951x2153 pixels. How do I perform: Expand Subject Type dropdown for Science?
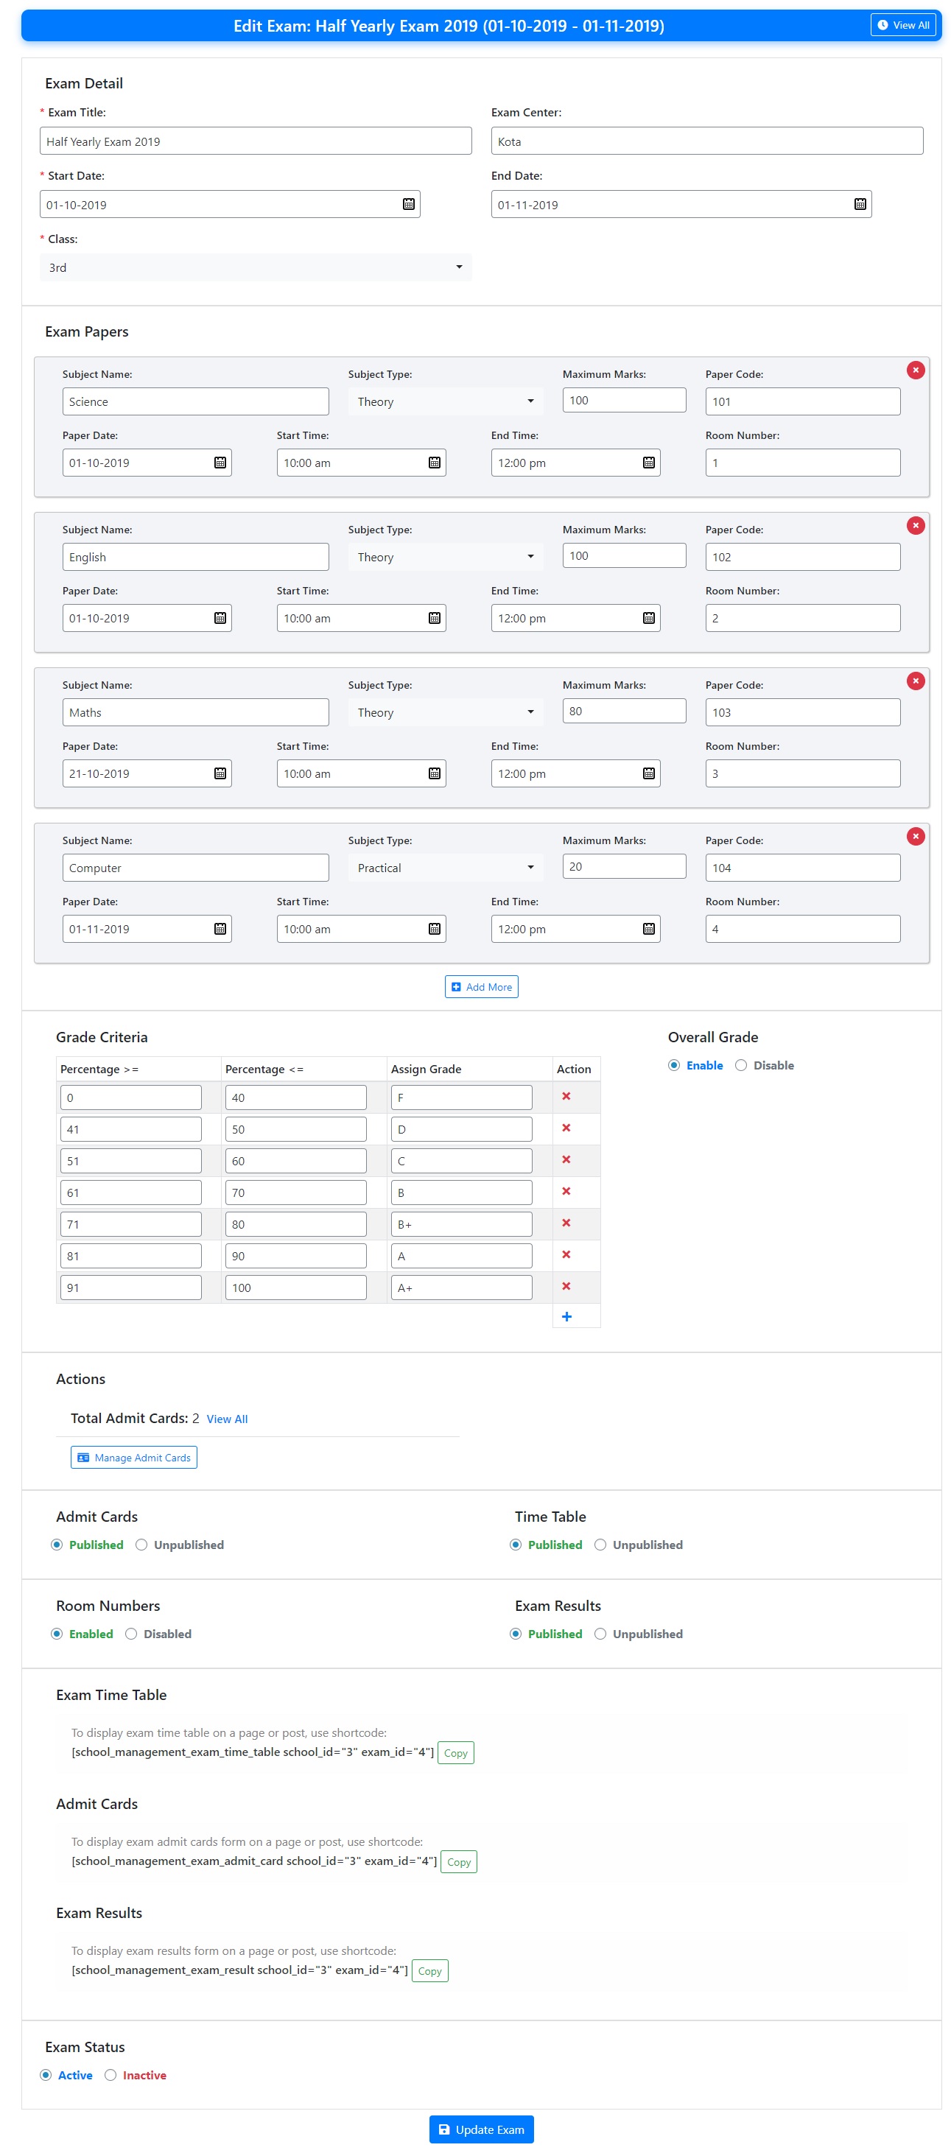click(x=445, y=402)
